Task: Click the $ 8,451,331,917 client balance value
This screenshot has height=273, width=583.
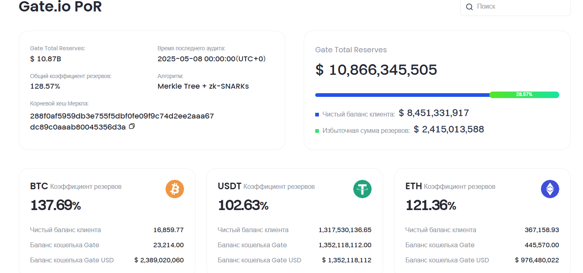Action: tap(434, 113)
